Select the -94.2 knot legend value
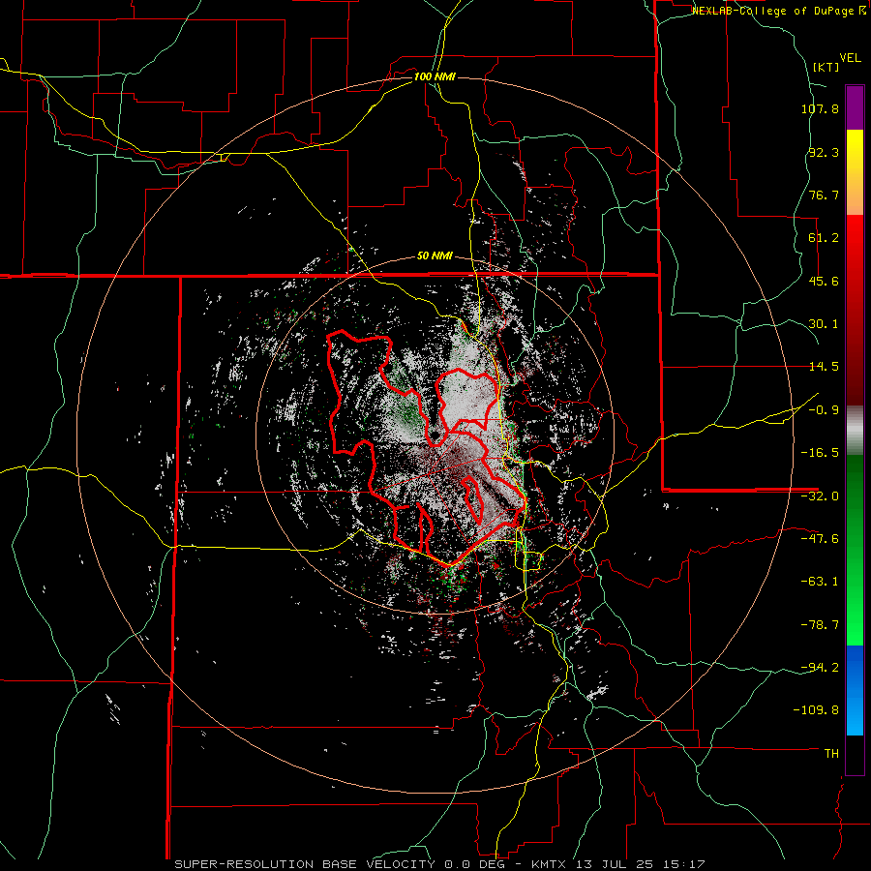This screenshot has height=871, width=871. tap(820, 668)
